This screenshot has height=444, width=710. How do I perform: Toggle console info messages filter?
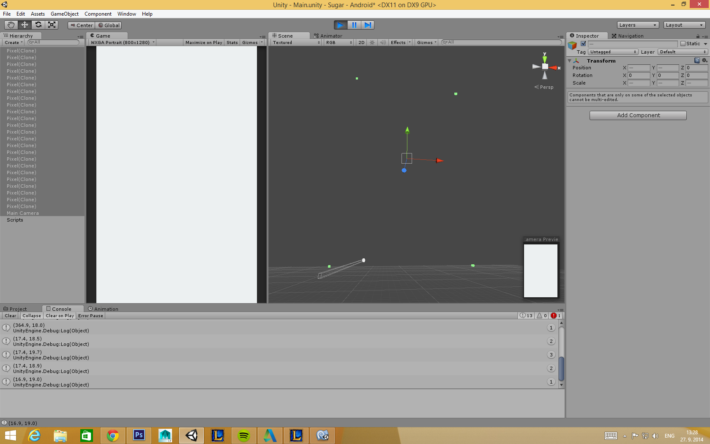pyautogui.click(x=526, y=315)
